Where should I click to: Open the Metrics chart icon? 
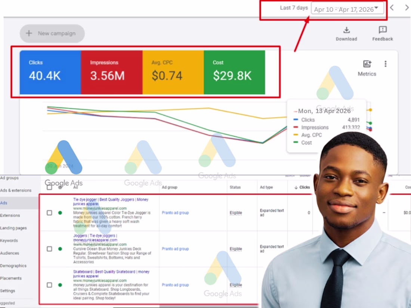pyautogui.click(x=367, y=63)
